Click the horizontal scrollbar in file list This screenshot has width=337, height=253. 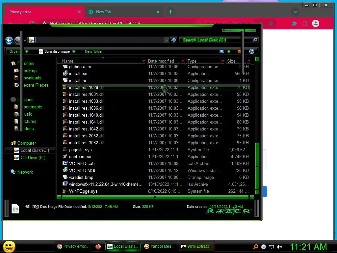click(x=155, y=197)
